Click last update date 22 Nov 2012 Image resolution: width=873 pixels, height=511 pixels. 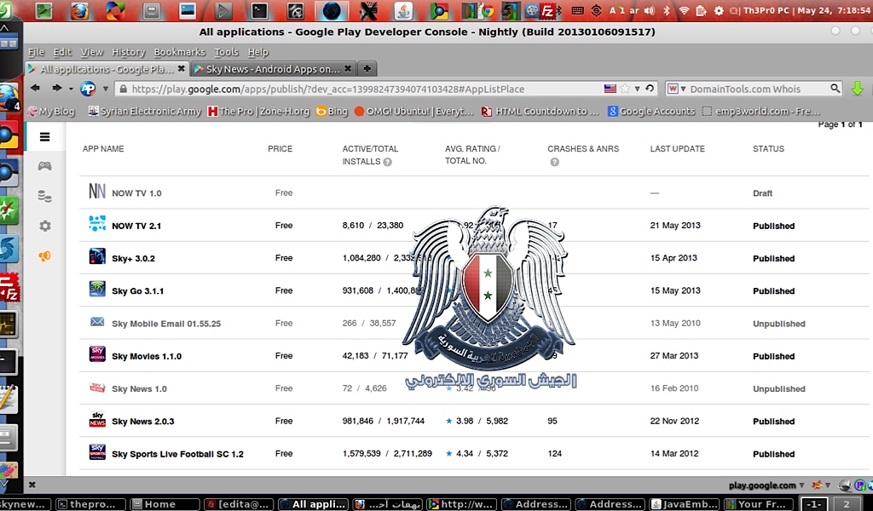pos(674,421)
